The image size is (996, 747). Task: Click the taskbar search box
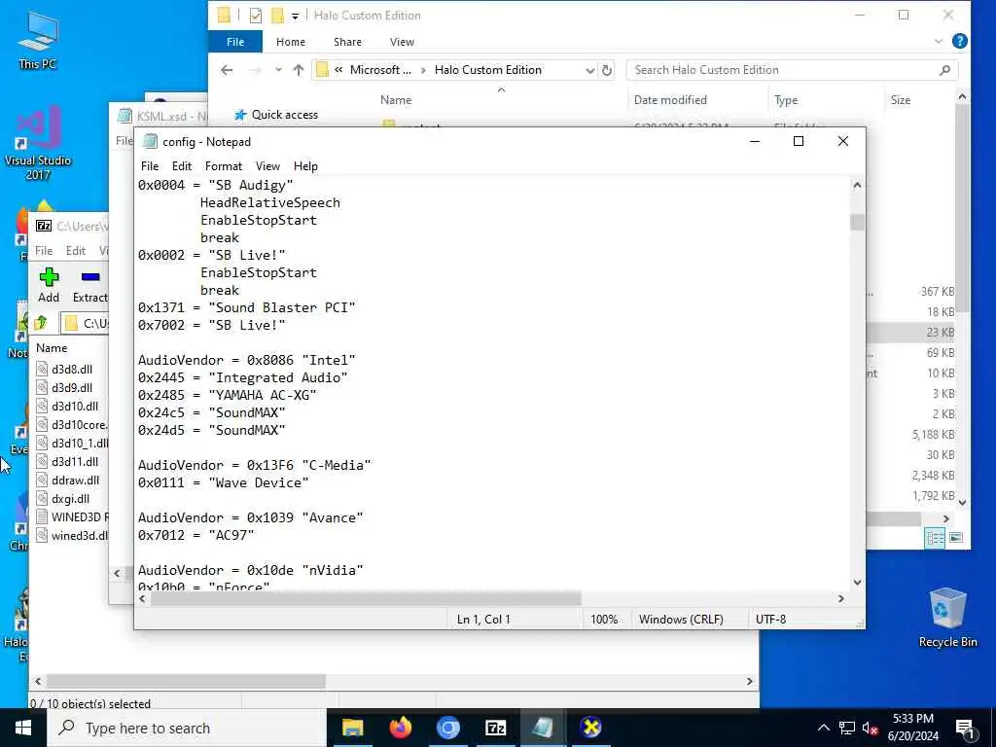coord(187,728)
